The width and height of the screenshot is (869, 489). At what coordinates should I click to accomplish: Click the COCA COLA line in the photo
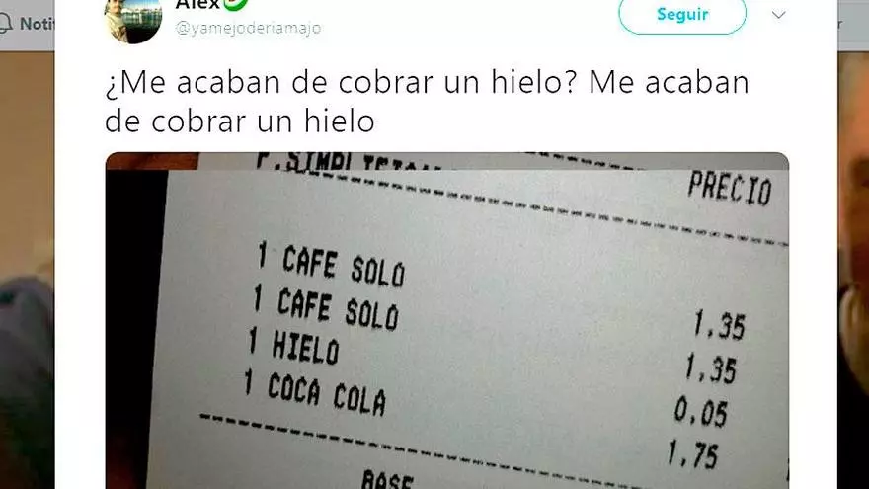click(x=315, y=393)
